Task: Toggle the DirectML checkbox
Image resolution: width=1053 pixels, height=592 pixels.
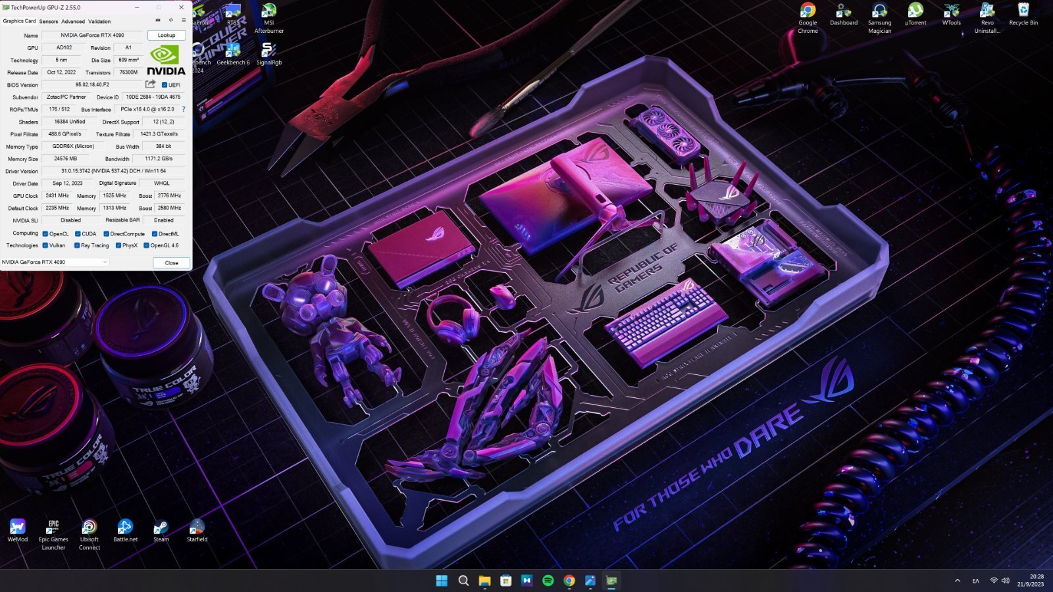Action: 155,234
